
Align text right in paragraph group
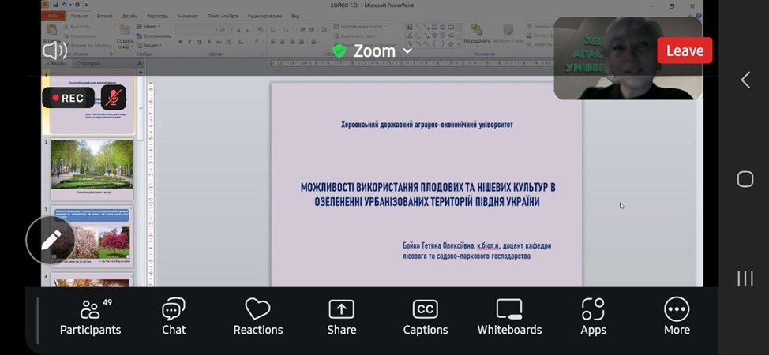point(292,42)
